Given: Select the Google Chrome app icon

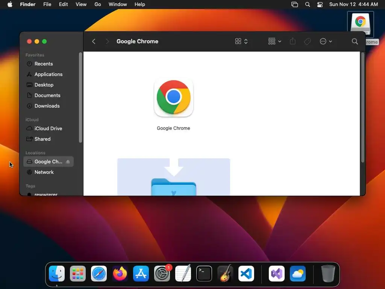Looking at the screenshot, I should pos(174,97).
